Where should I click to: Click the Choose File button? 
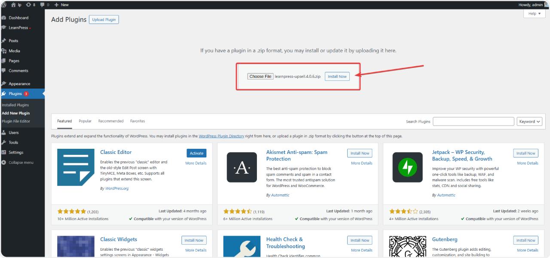(260, 77)
